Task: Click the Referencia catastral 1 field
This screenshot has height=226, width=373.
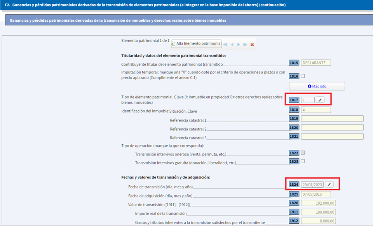Action: coord(332,118)
